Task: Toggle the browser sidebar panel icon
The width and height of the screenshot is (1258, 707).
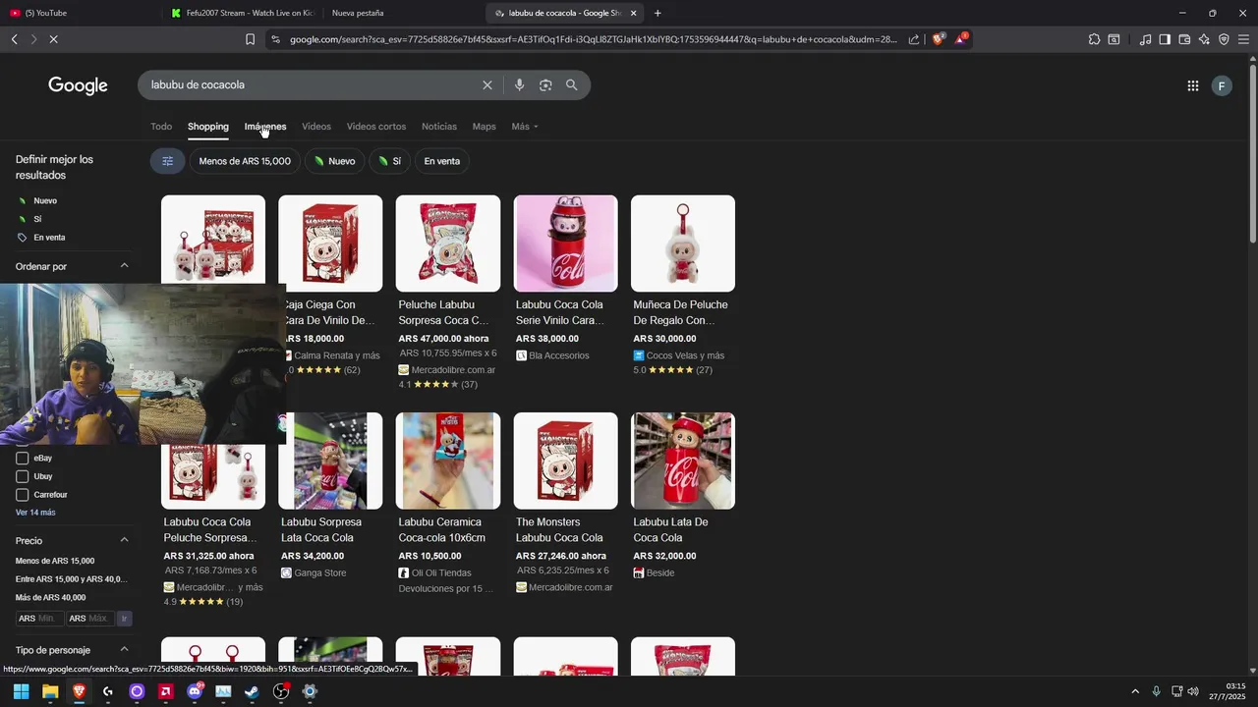Action: click(1165, 39)
